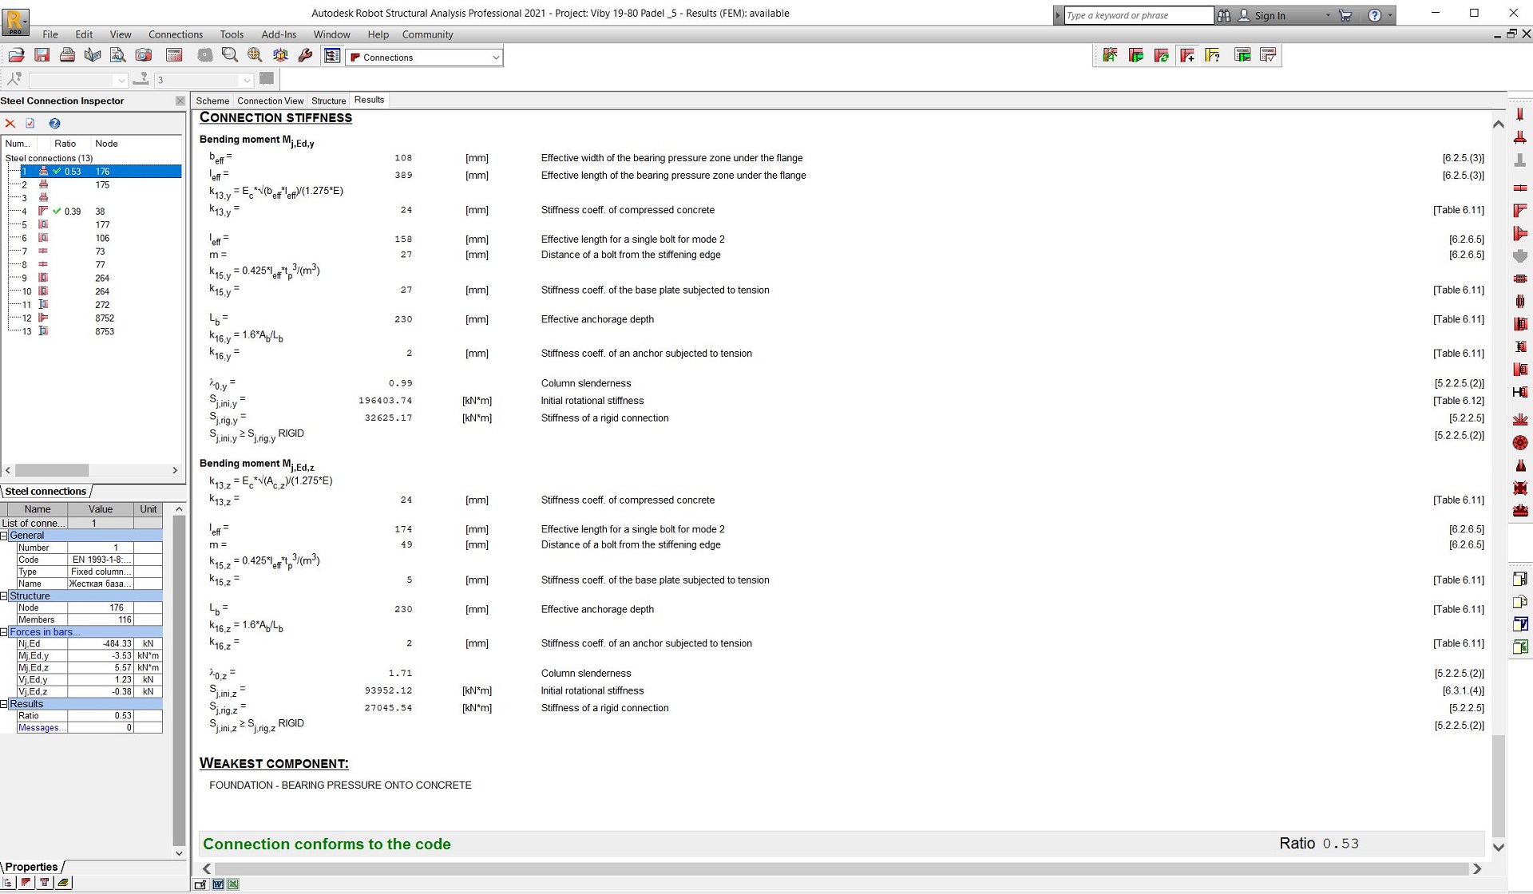Open the calculator icon in toolbar
Viewport: 1533px width, 894px height.
pyautogui.click(x=174, y=55)
